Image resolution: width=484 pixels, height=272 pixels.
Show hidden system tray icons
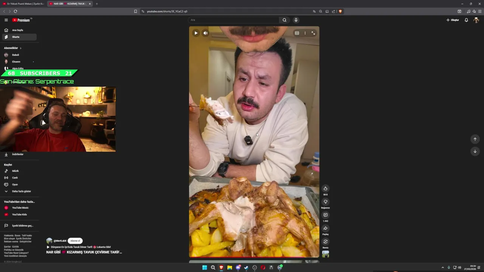pyautogui.click(x=443, y=267)
